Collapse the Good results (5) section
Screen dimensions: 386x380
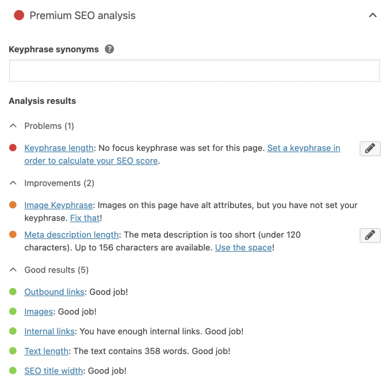13,270
